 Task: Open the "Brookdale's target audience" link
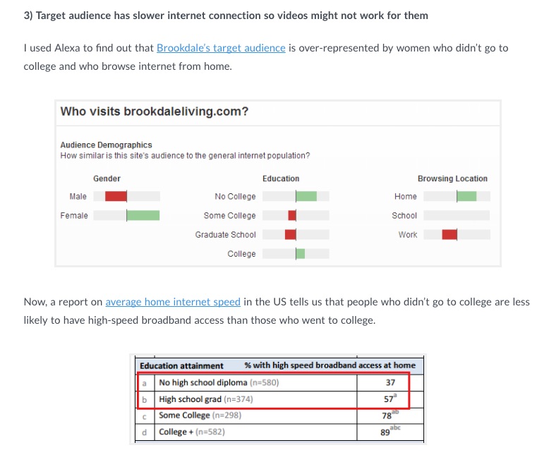(221, 48)
